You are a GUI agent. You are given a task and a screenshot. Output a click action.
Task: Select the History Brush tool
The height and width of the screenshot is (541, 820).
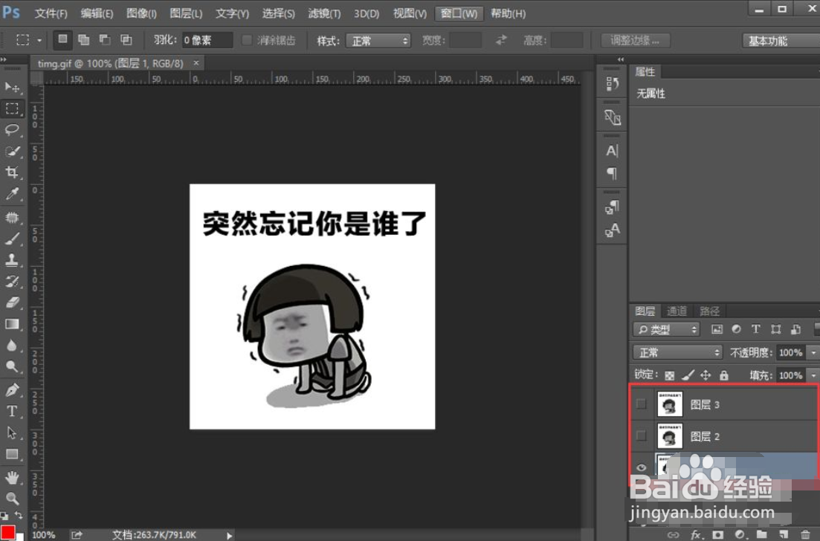[12, 281]
